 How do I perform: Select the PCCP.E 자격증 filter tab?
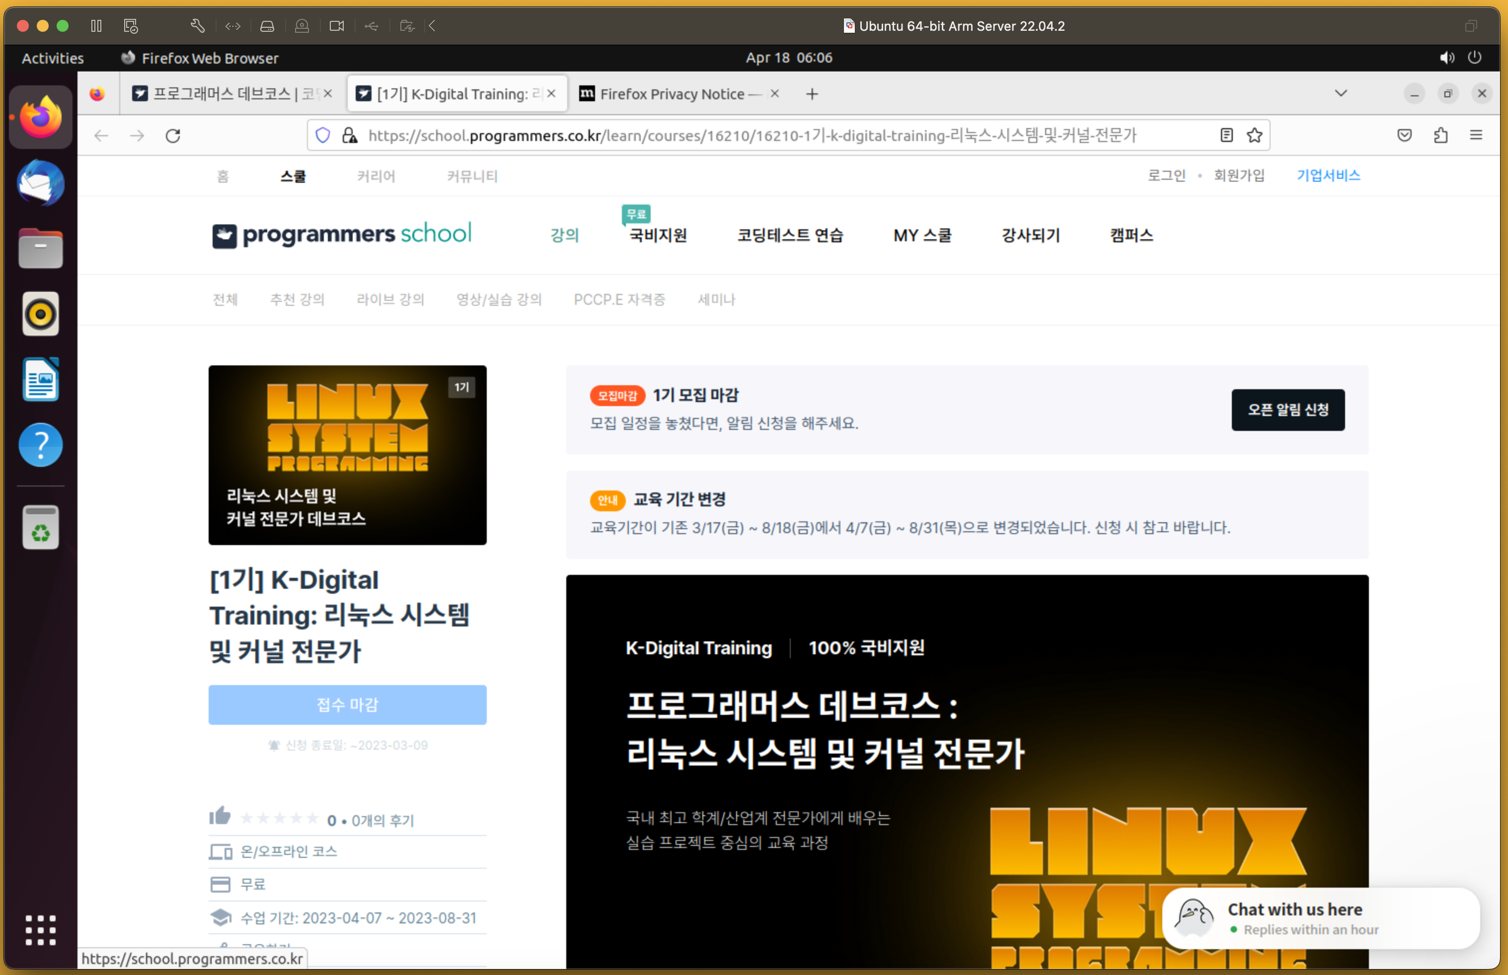pyautogui.click(x=619, y=299)
